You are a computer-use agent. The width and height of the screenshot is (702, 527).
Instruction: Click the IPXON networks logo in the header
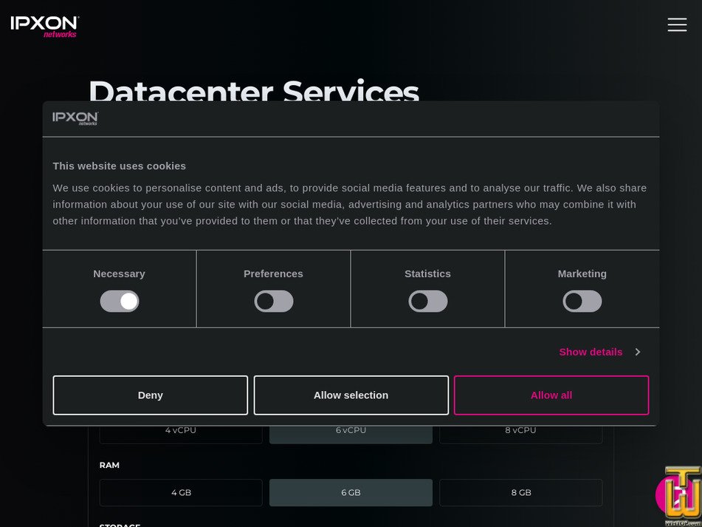[43, 24]
